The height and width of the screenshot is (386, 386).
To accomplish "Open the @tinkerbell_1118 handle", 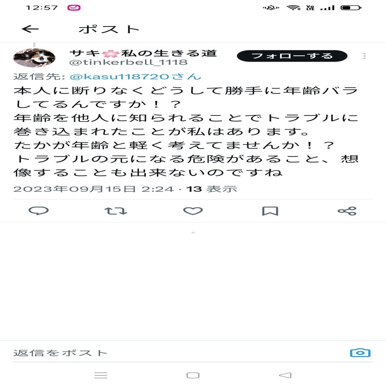I will click(128, 62).
